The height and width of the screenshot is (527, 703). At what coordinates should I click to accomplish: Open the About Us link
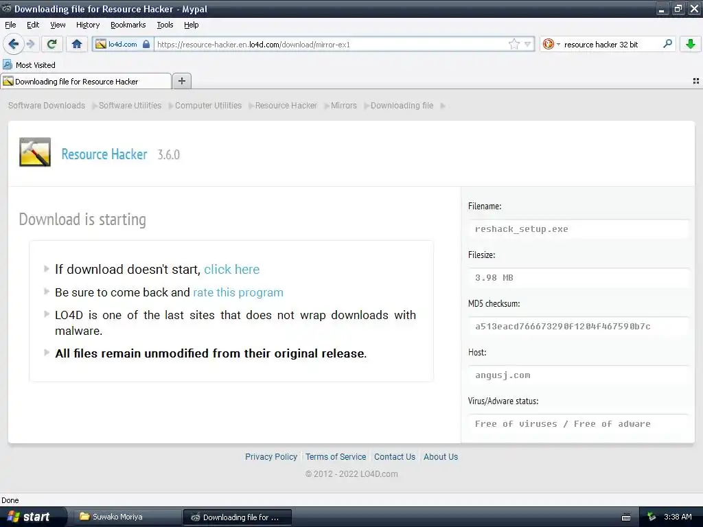point(441,456)
